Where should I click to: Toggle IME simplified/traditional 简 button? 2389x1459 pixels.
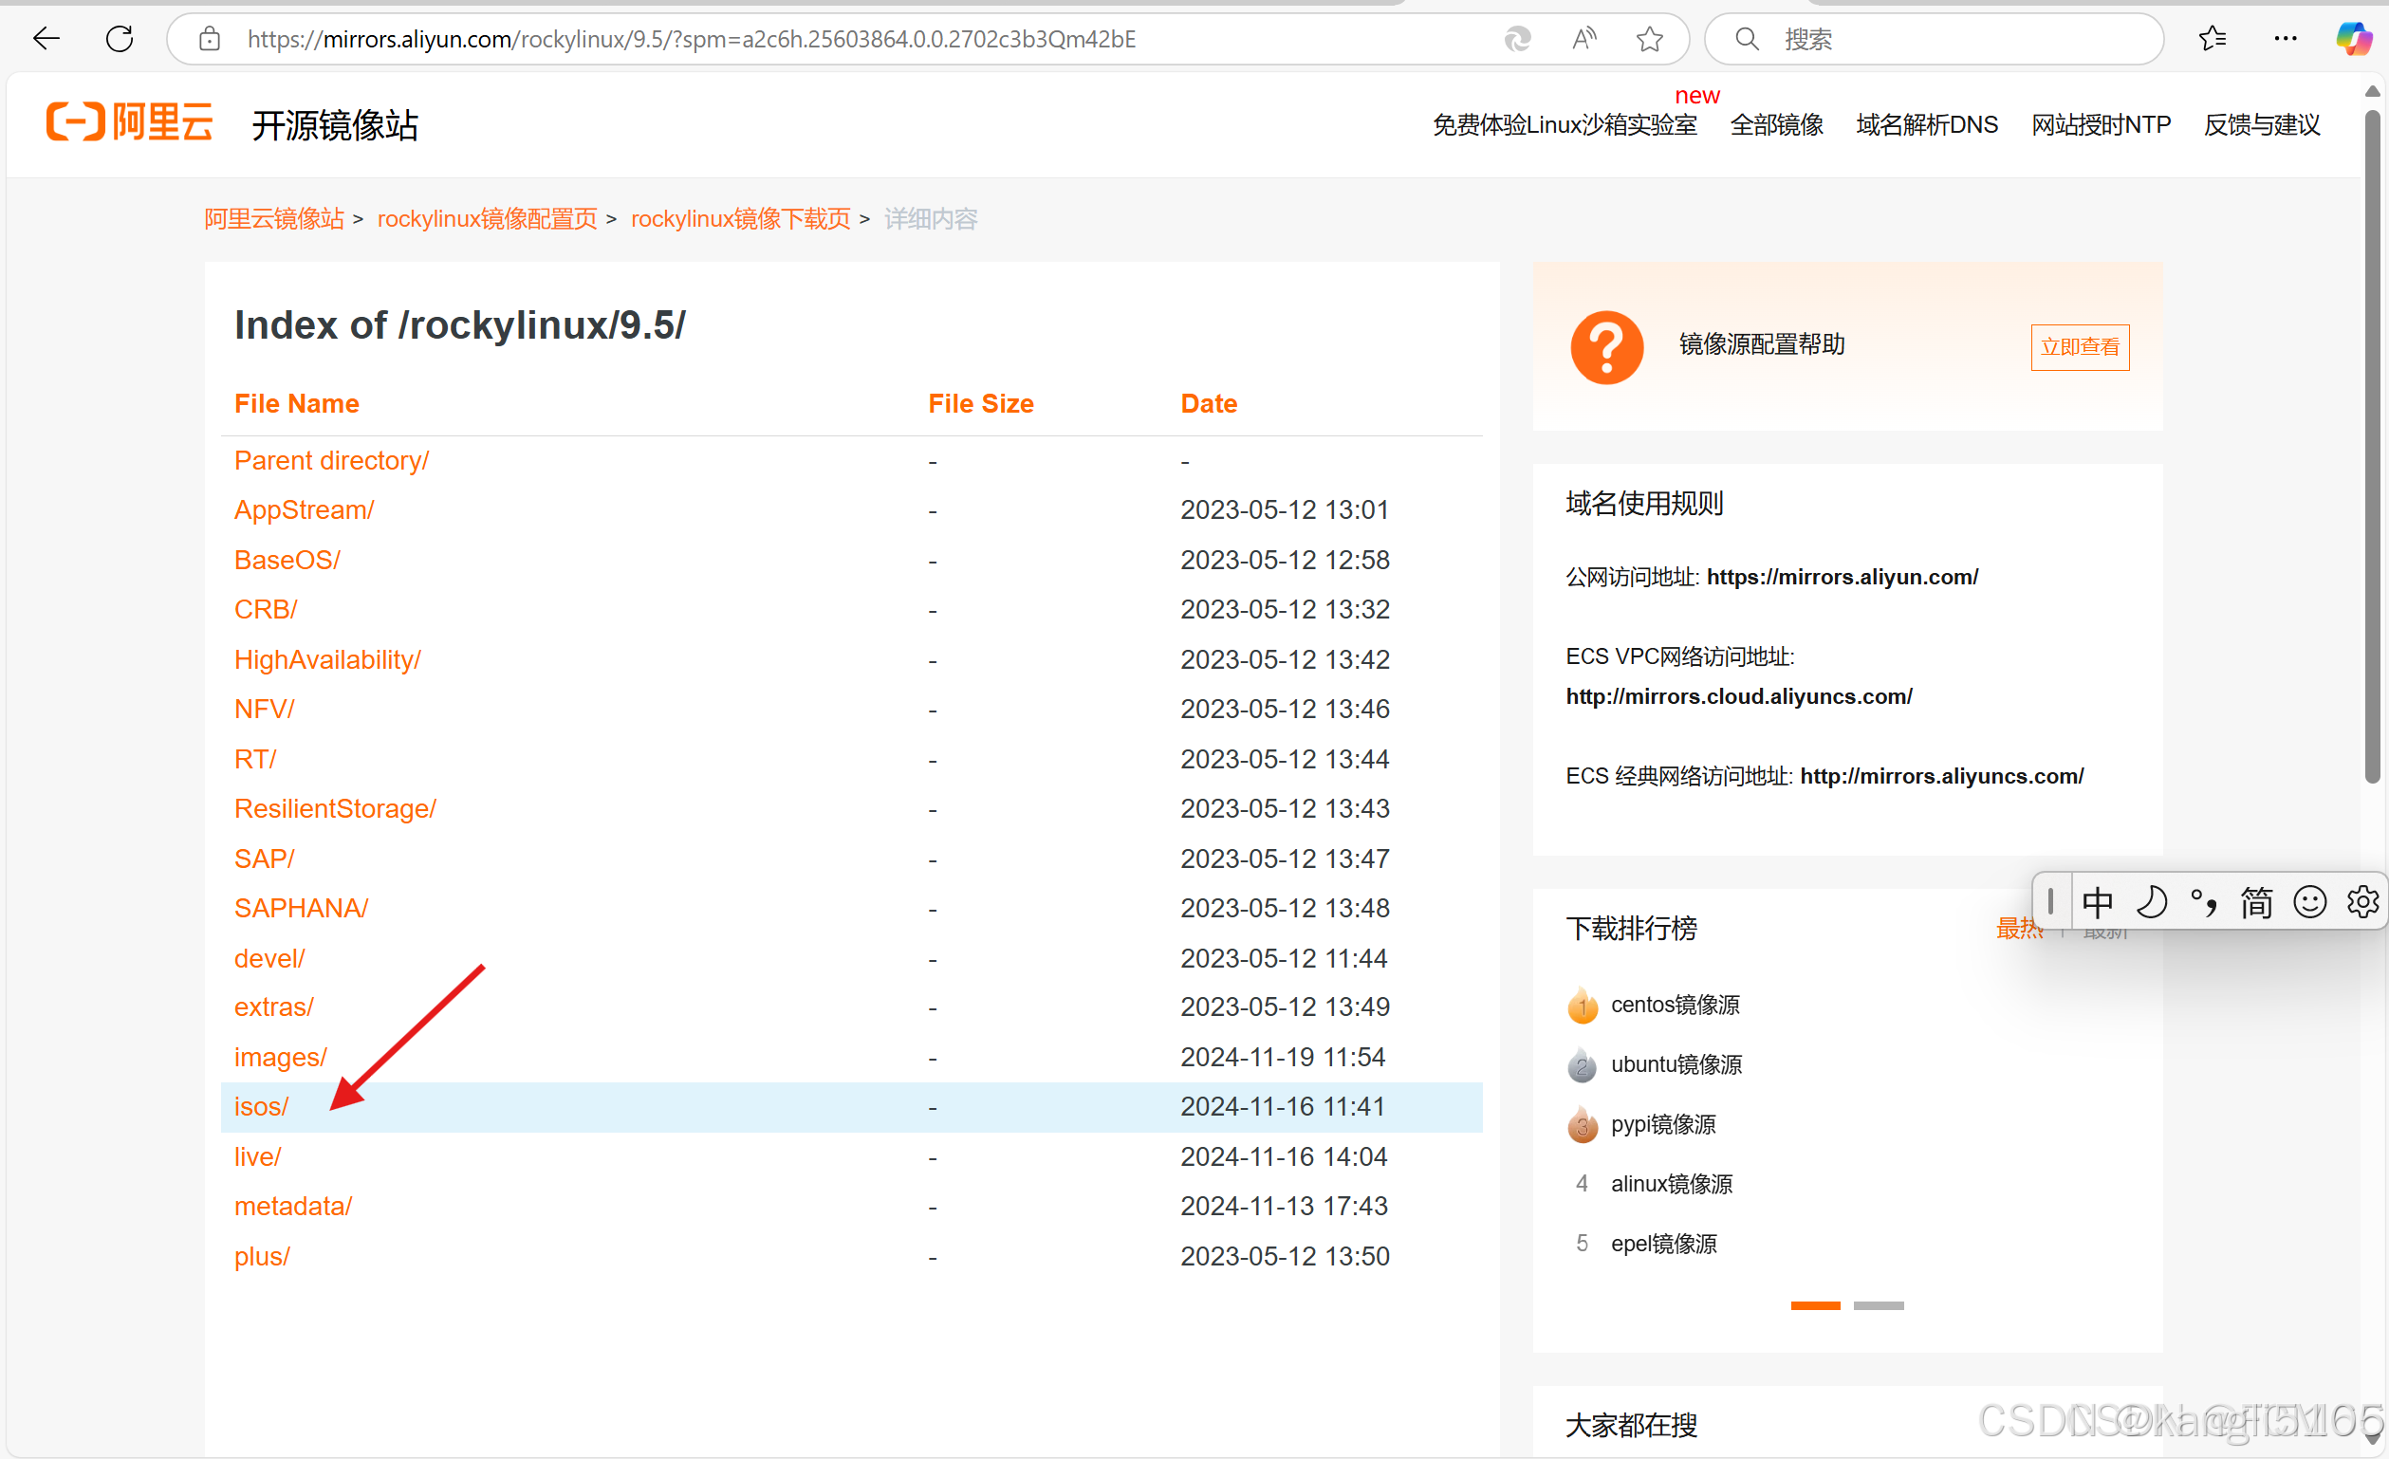coord(2256,902)
